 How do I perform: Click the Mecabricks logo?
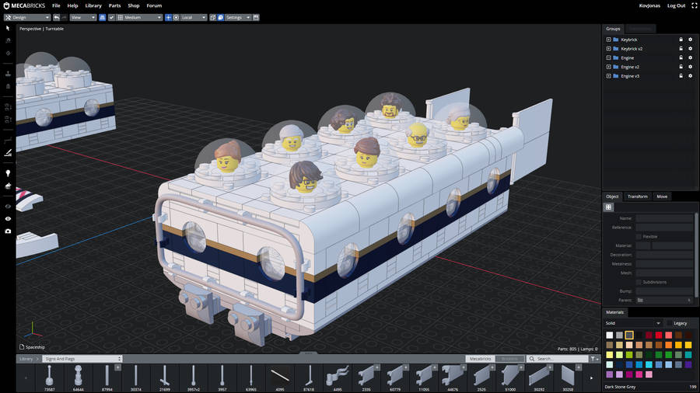(x=25, y=5)
